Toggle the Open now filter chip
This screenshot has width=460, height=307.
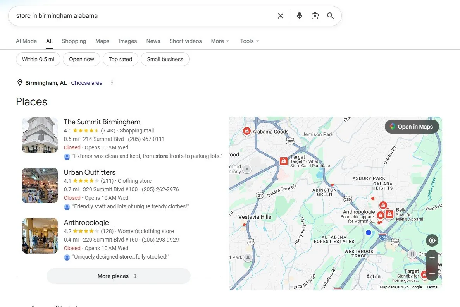[x=81, y=59]
